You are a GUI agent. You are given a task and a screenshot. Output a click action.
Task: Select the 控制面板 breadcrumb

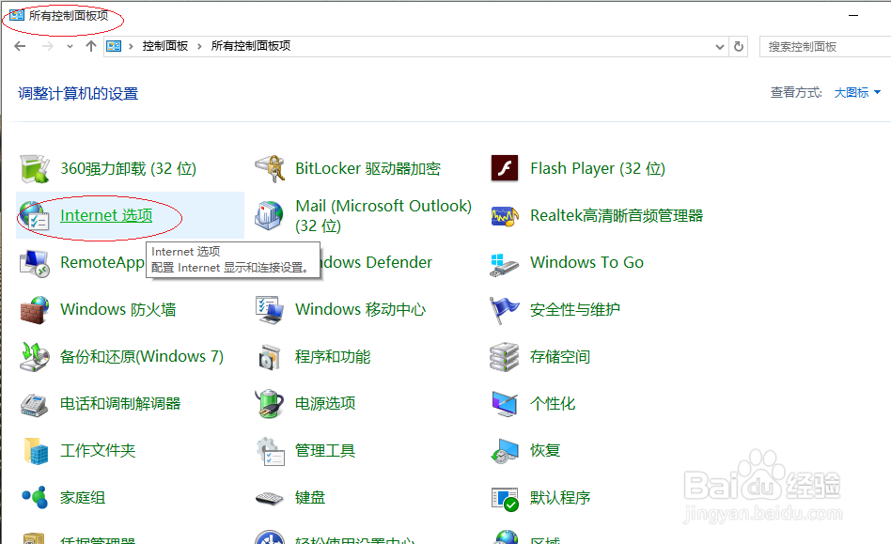164,47
